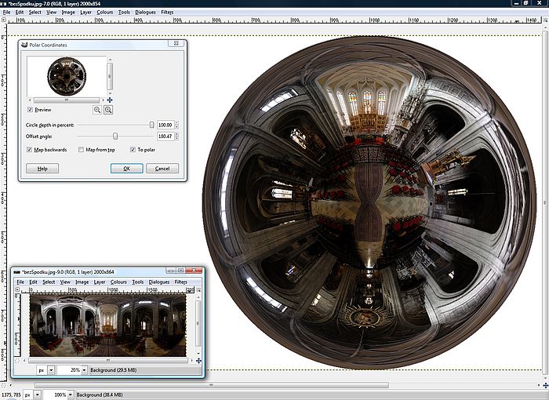This screenshot has width=549, height=400.
Task: Click the small window's ruler corner menu icon
Action: [x=19, y=290]
